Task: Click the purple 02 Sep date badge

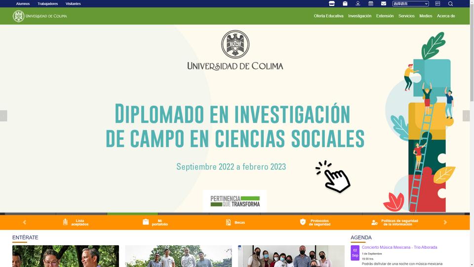Action: point(355,253)
